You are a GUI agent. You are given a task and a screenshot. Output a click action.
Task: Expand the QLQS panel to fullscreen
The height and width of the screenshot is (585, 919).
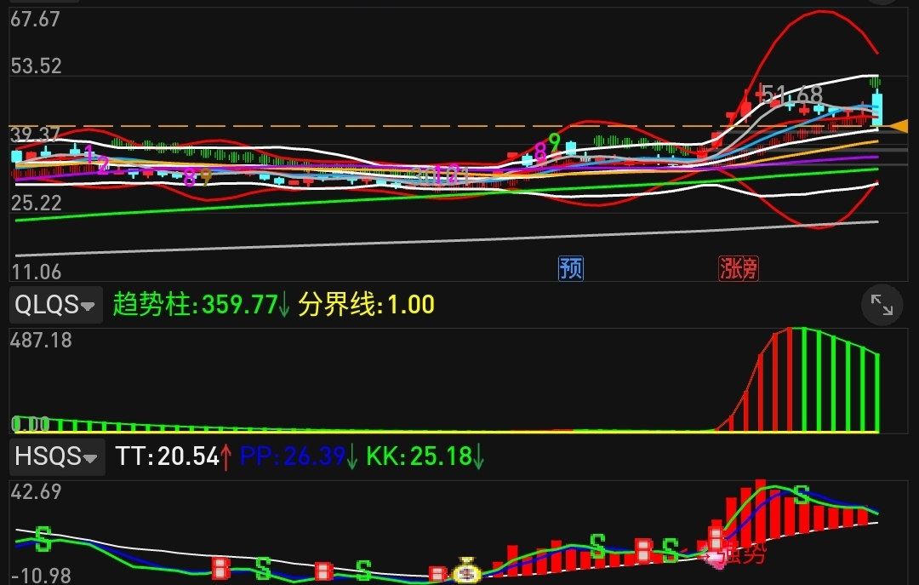click(x=882, y=305)
